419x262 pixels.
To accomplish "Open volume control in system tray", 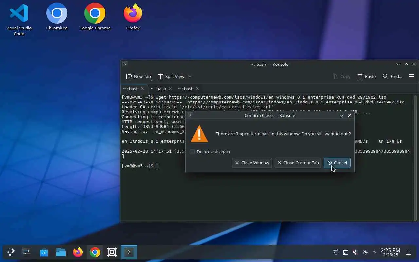I will click(355, 252).
